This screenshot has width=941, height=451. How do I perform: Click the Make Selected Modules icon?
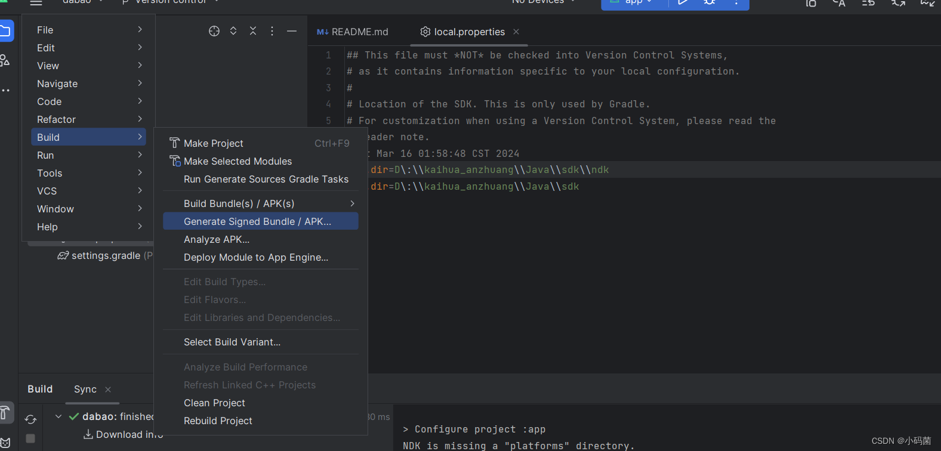click(x=175, y=161)
